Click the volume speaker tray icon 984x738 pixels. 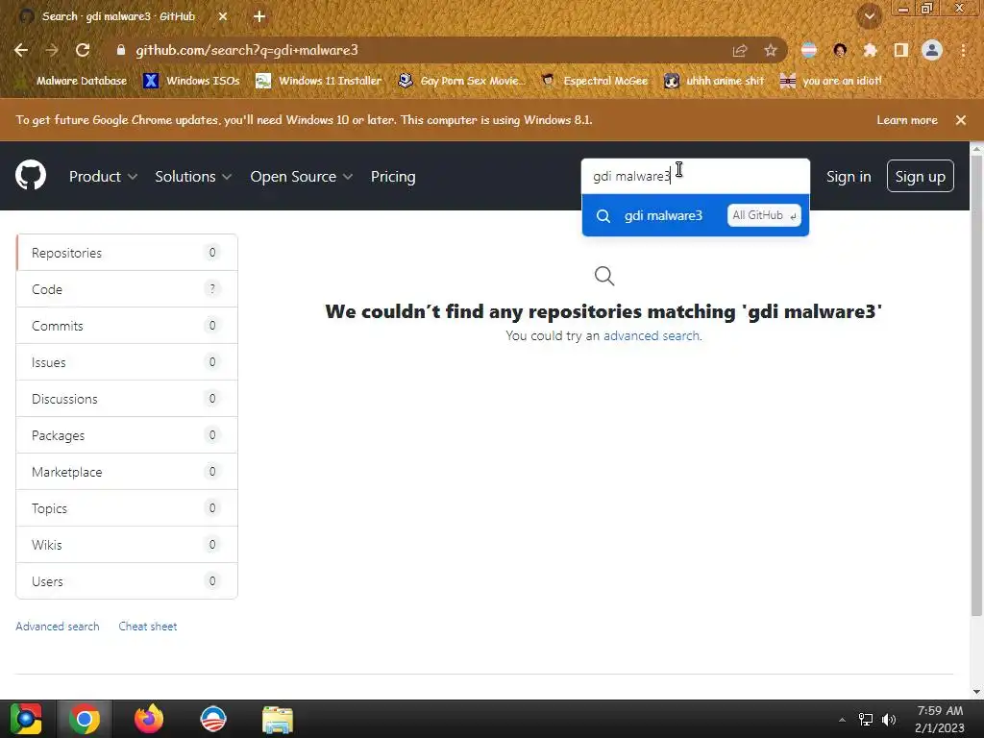pos(889,720)
